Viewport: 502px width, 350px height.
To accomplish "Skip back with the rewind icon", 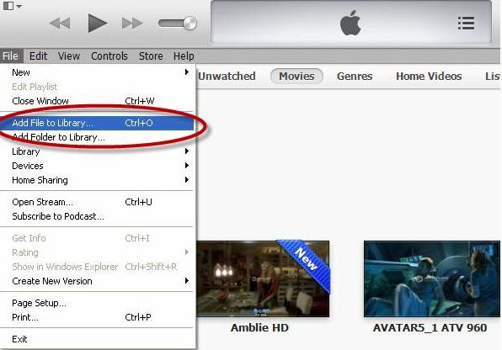I will (x=60, y=23).
